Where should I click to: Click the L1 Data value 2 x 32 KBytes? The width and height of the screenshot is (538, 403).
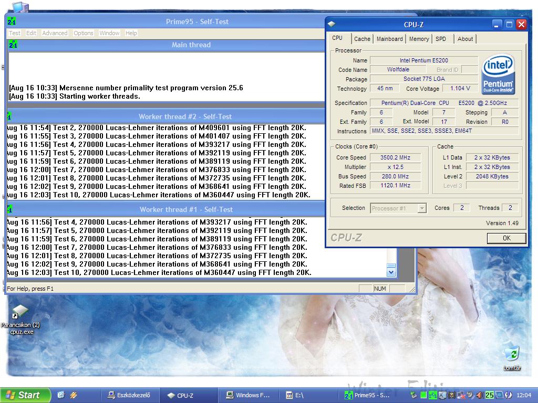492,157
